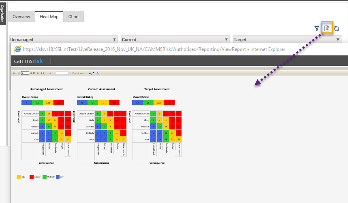The image size is (348, 203).
Task: Open the Target column dropdown
Action: tap(338, 40)
